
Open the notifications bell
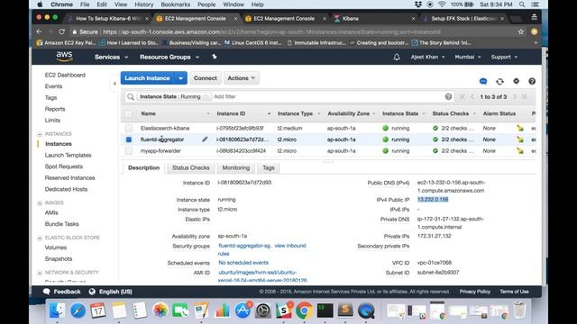click(x=397, y=57)
